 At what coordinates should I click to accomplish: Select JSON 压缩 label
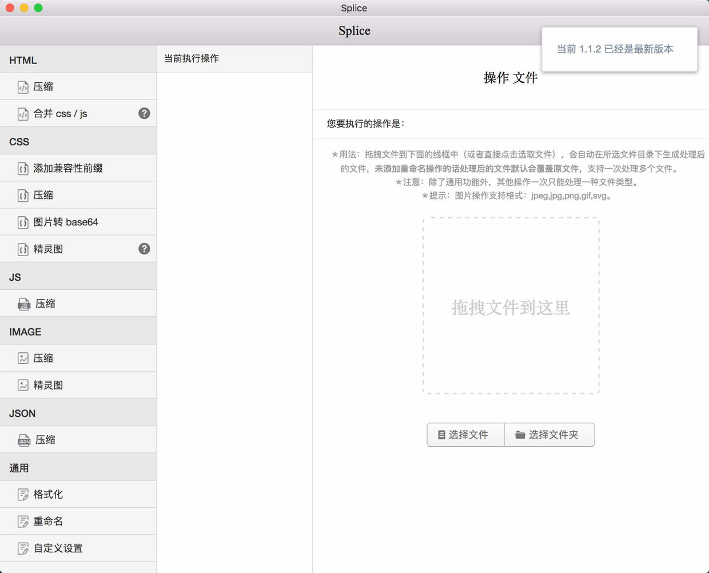[45, 440]
